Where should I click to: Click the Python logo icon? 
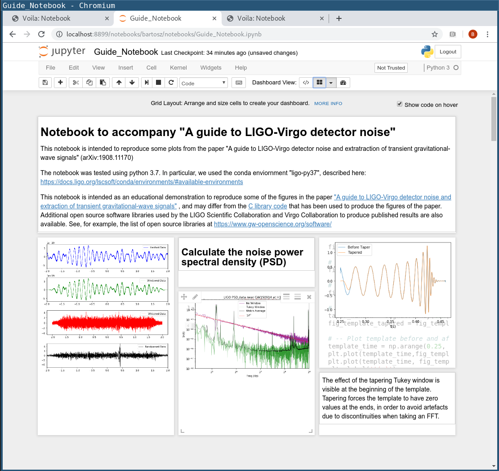427,52
